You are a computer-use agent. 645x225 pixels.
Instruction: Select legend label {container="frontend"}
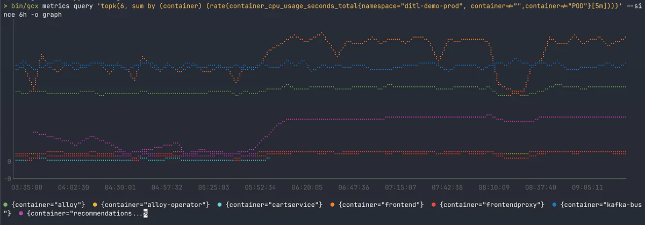tap(381, 205)
